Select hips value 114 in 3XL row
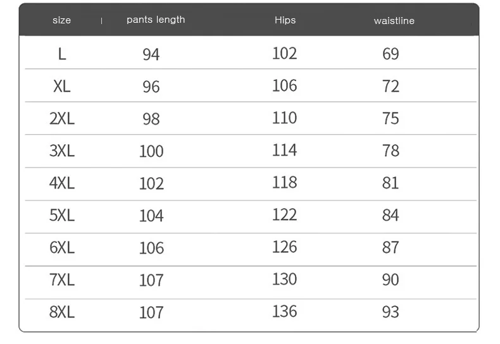The image size is (500, 344). pyautogui.click(x=284, y=150)
